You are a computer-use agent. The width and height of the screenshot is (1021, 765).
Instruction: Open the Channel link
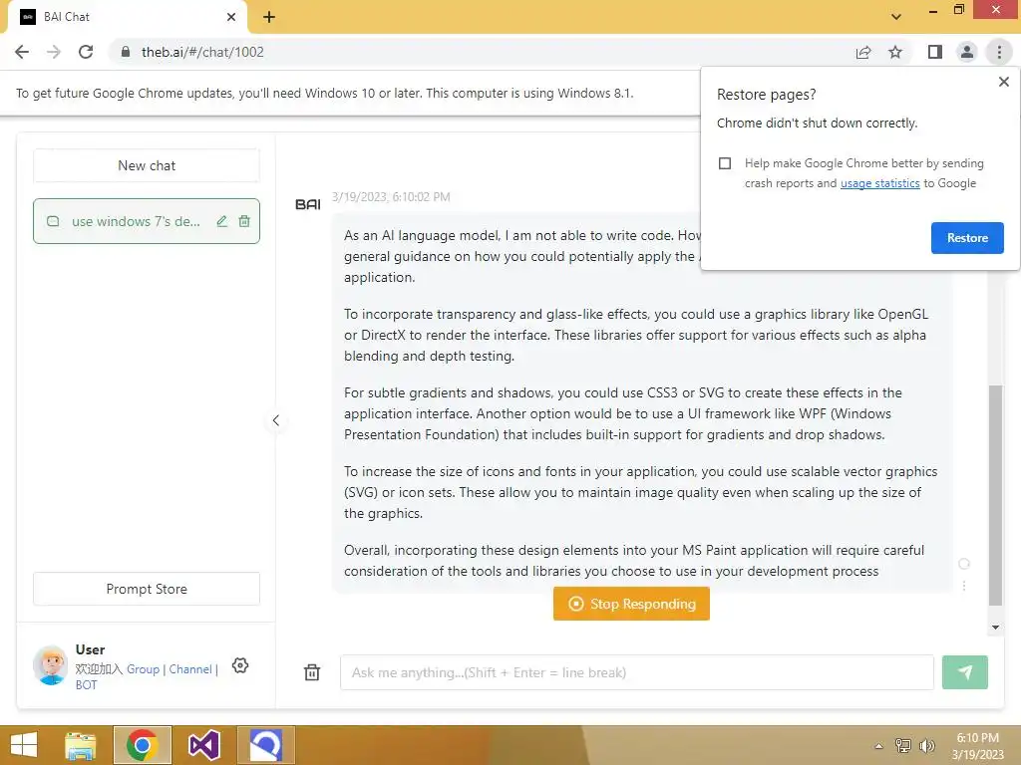(x=190, y=668)
